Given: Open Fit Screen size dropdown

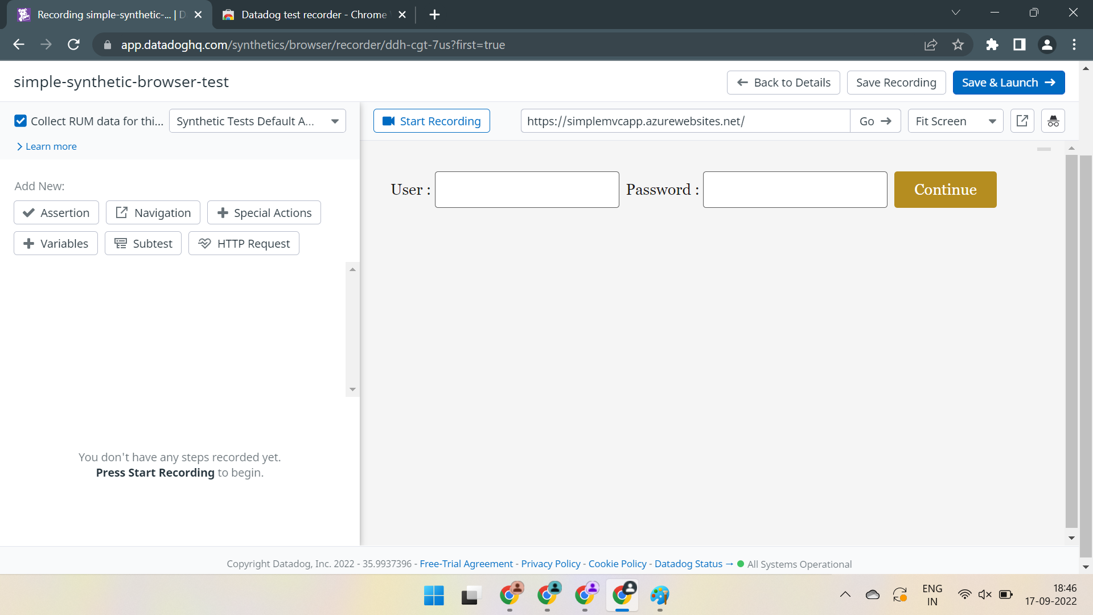Looking at the screenshot, I should pyautogui.click(x=955, y=121).
